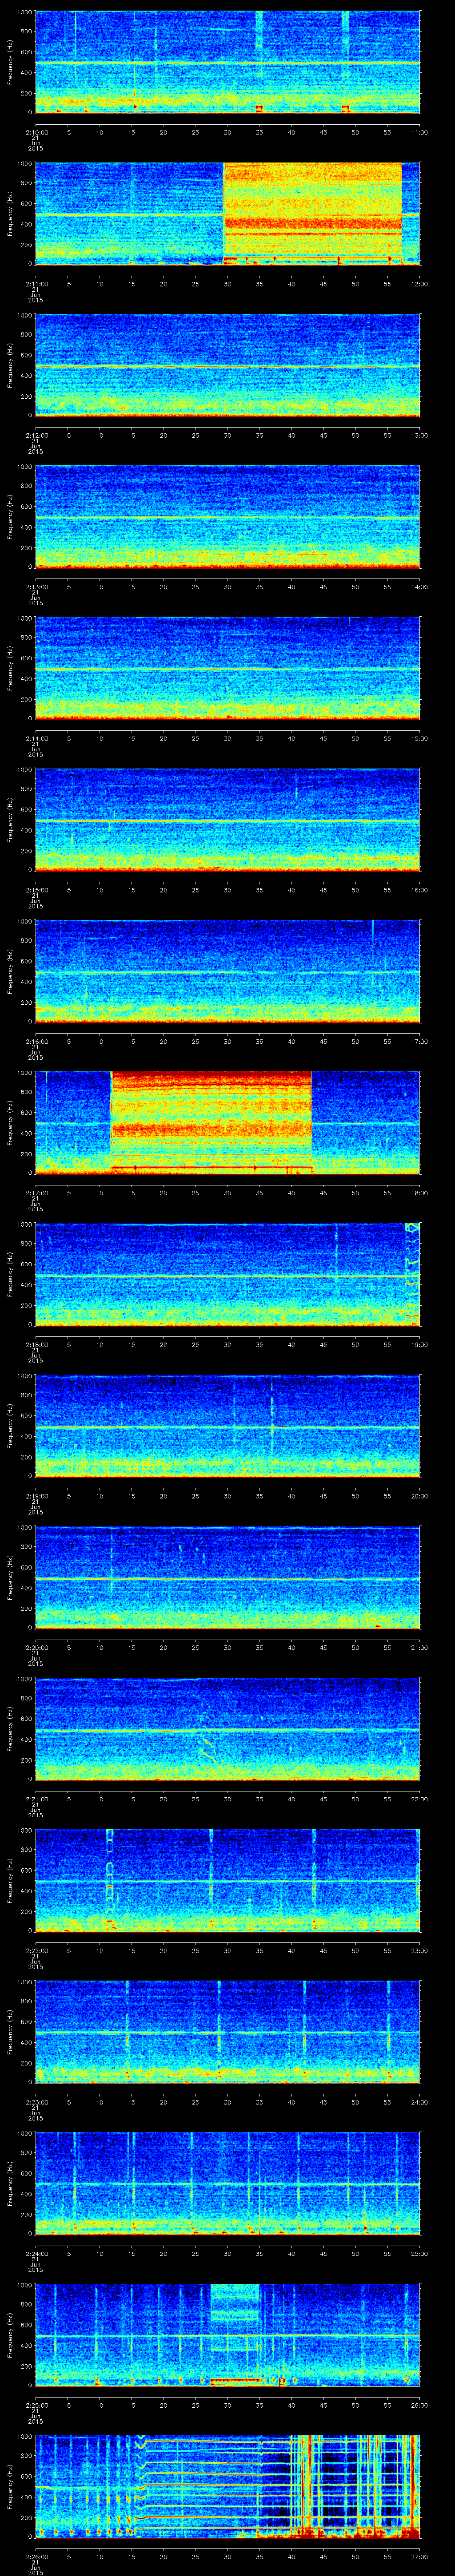Click the "2:18:00" start time label
Screen dimensions: 455x2576
[36, 1344]
